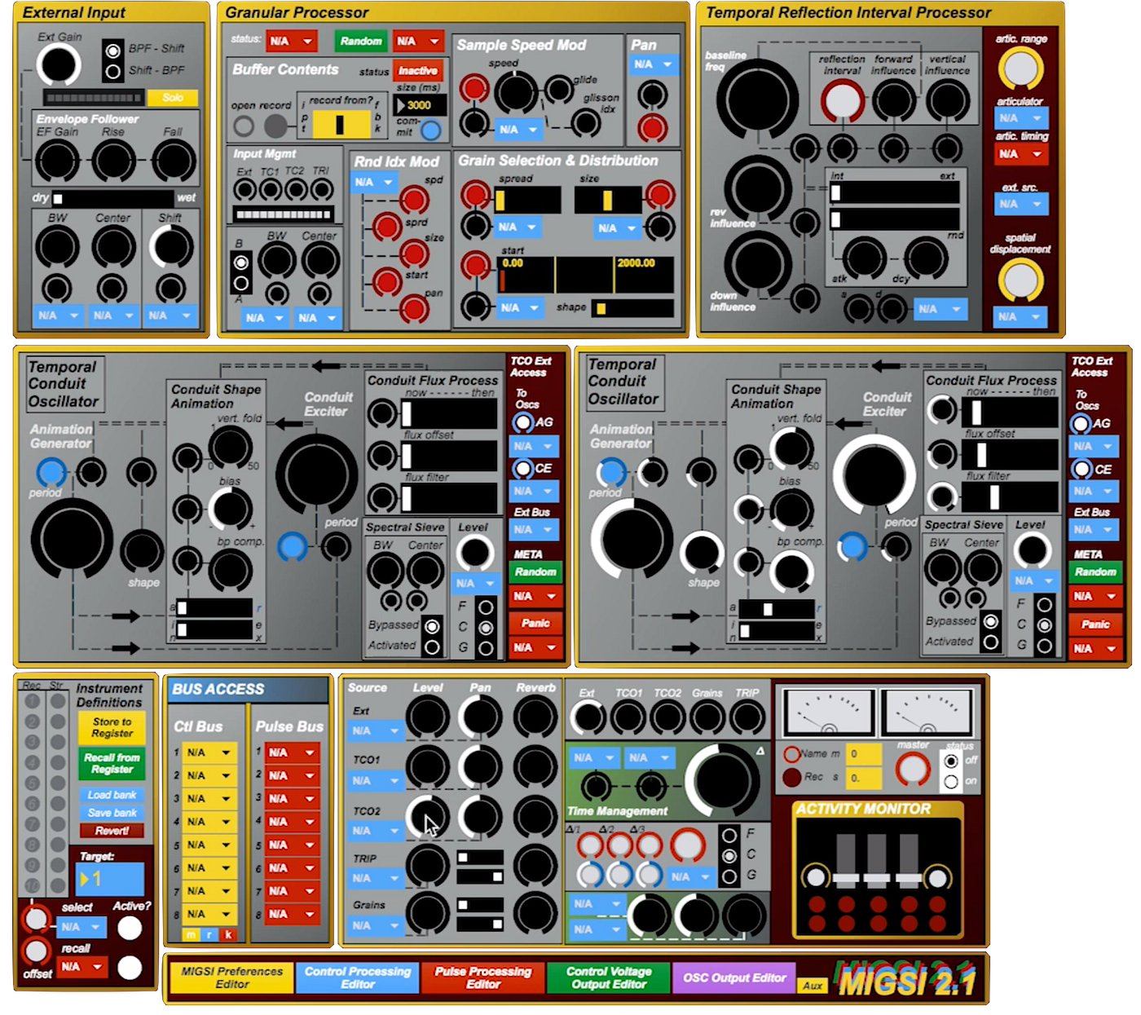Click the spread slider in Grain Selection
Viewport: 1141px width, 1015px height.
(527, 201)
